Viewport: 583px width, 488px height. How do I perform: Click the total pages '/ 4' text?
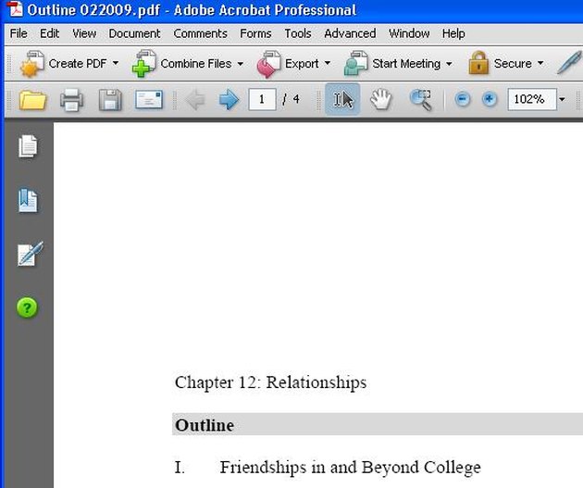click(291, 99)
